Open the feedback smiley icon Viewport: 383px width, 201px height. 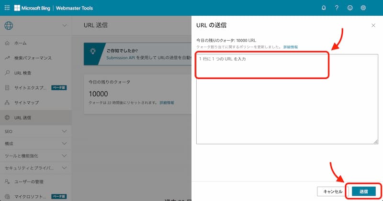tap(350, 8)
